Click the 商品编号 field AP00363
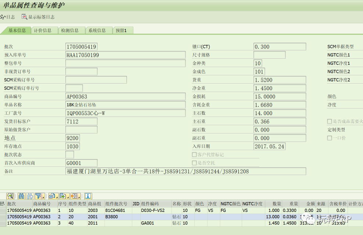 pos(126,96)
